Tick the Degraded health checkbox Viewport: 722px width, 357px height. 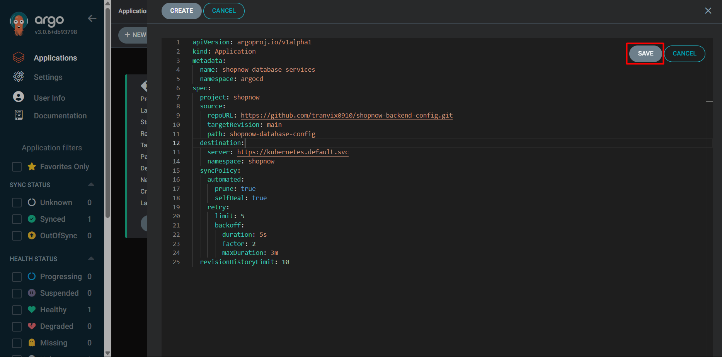coord(17,327)
